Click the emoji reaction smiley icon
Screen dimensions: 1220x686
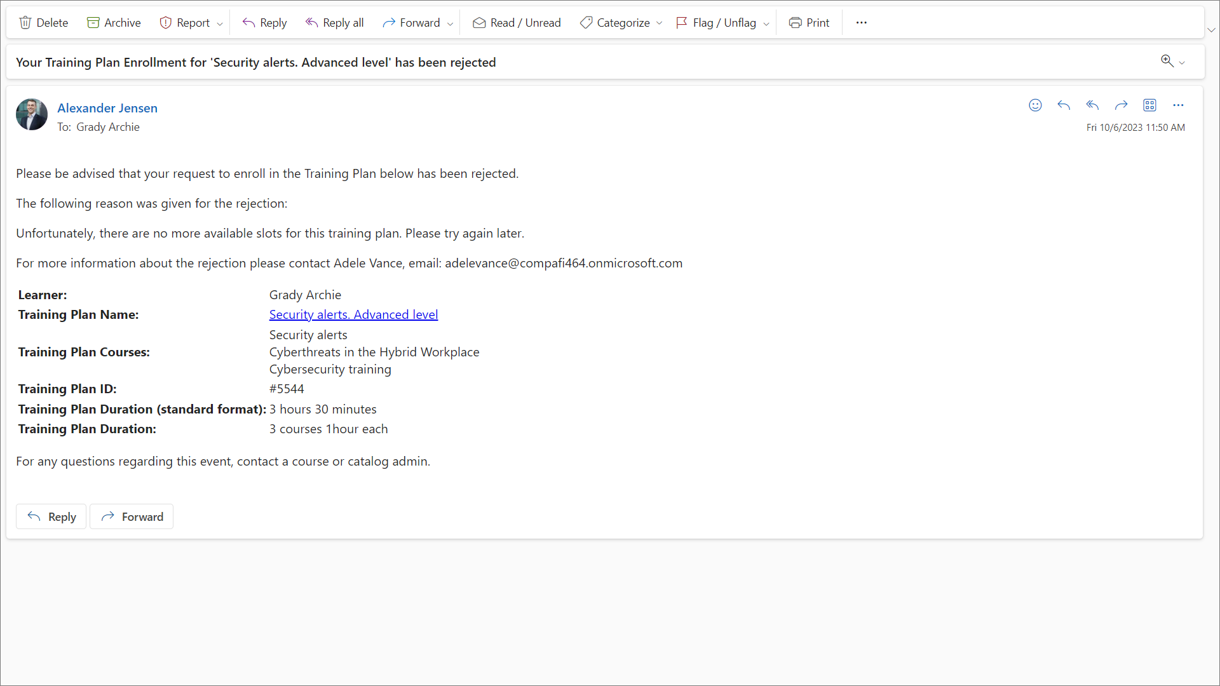(1035, 105)
